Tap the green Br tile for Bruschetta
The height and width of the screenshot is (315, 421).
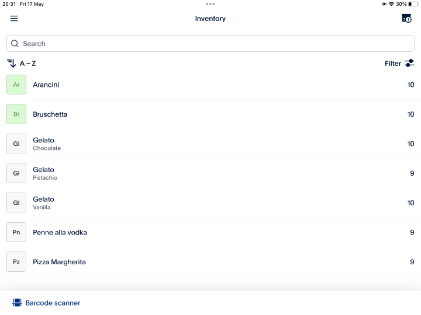coord(16,114)
